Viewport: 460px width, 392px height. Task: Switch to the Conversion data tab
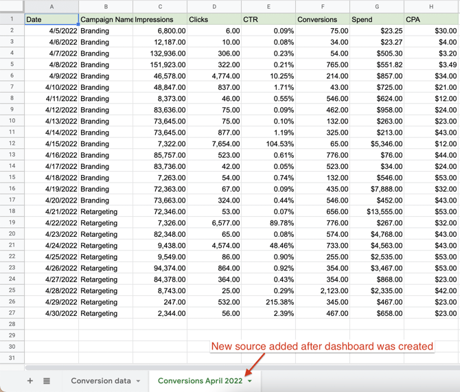click(100, 380)
